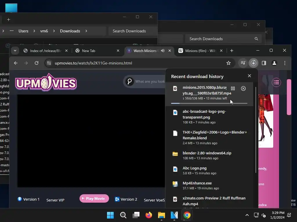This screenshot has width=297, height=222.
Task: Open Windows taskbar Search
Action: pos(123,215)
